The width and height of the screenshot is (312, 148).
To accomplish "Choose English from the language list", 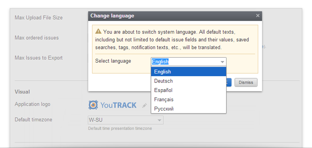I will click(189, 72).
